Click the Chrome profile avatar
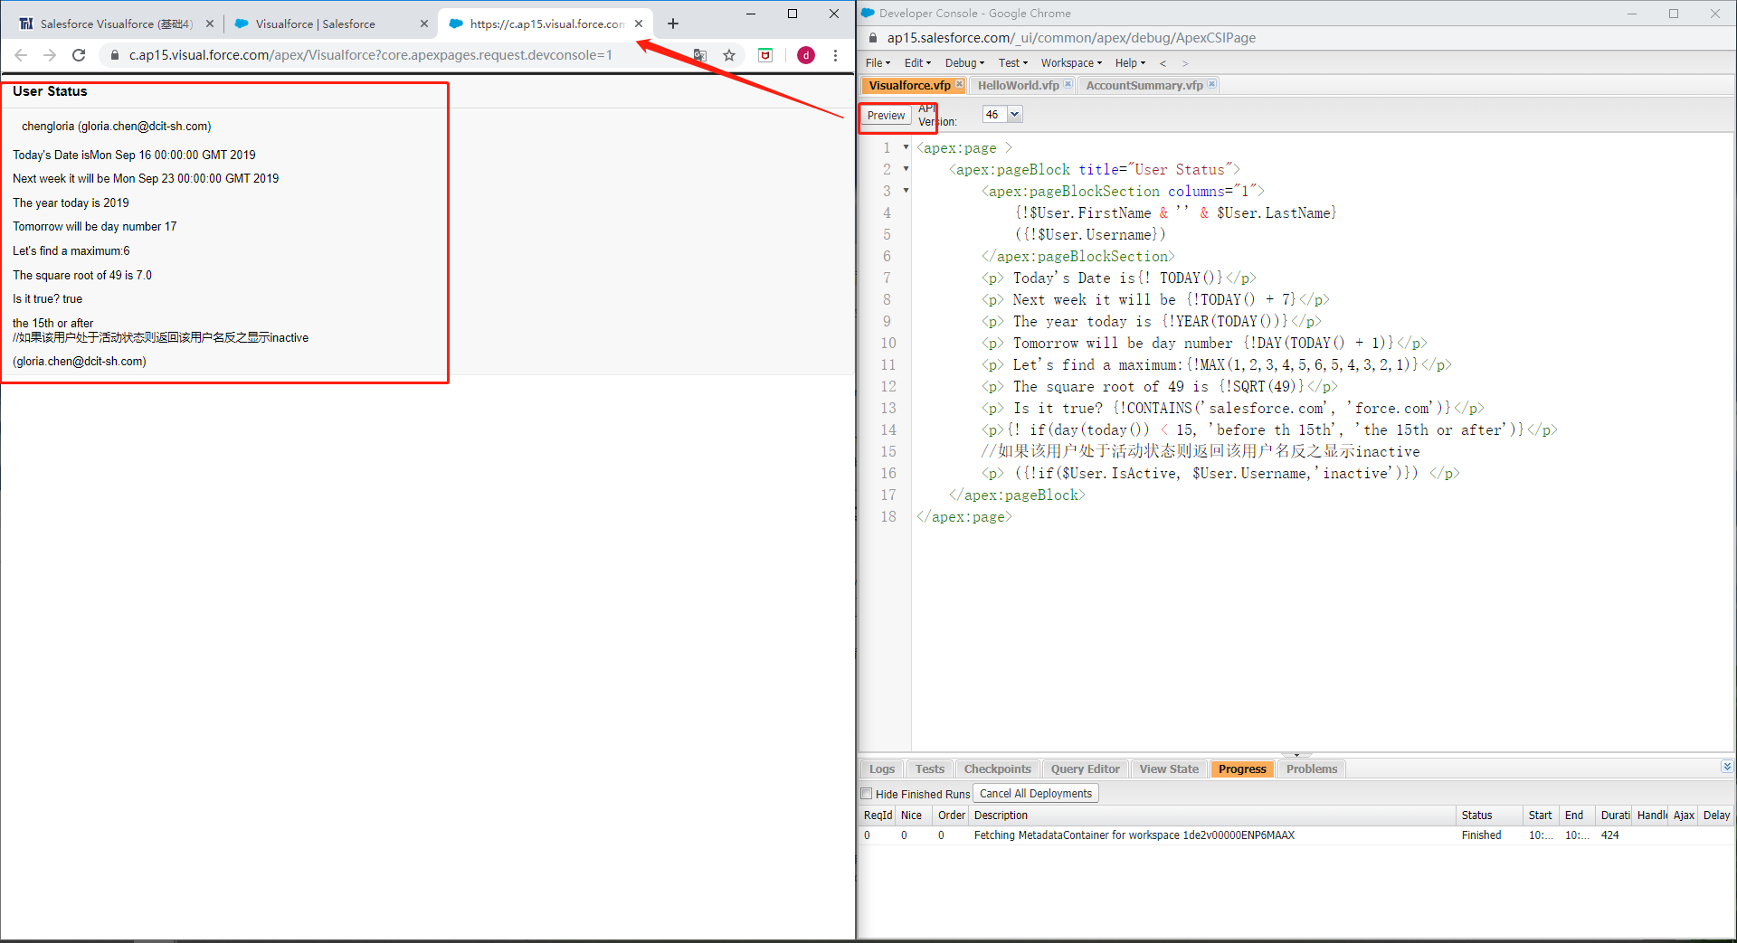 (805, 54)
